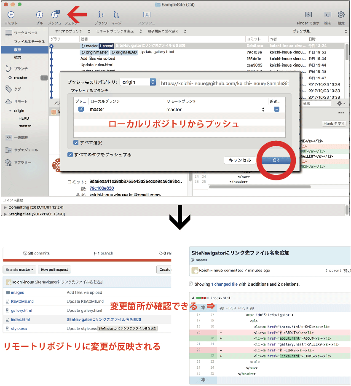Expand the Committing command history entry
The width and height of the screenshot is (351, 386).
(5, 208)
